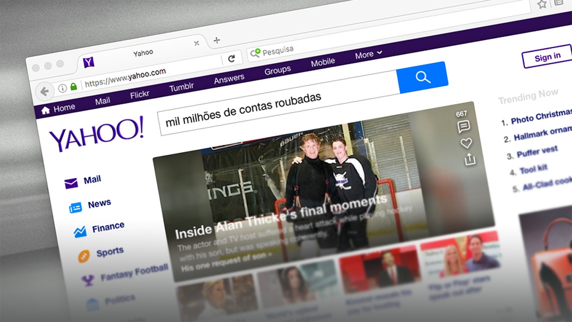Click the Fantasy Football trophy icon
This screenshot has width=572, height=322.
(x=88, y=280)
